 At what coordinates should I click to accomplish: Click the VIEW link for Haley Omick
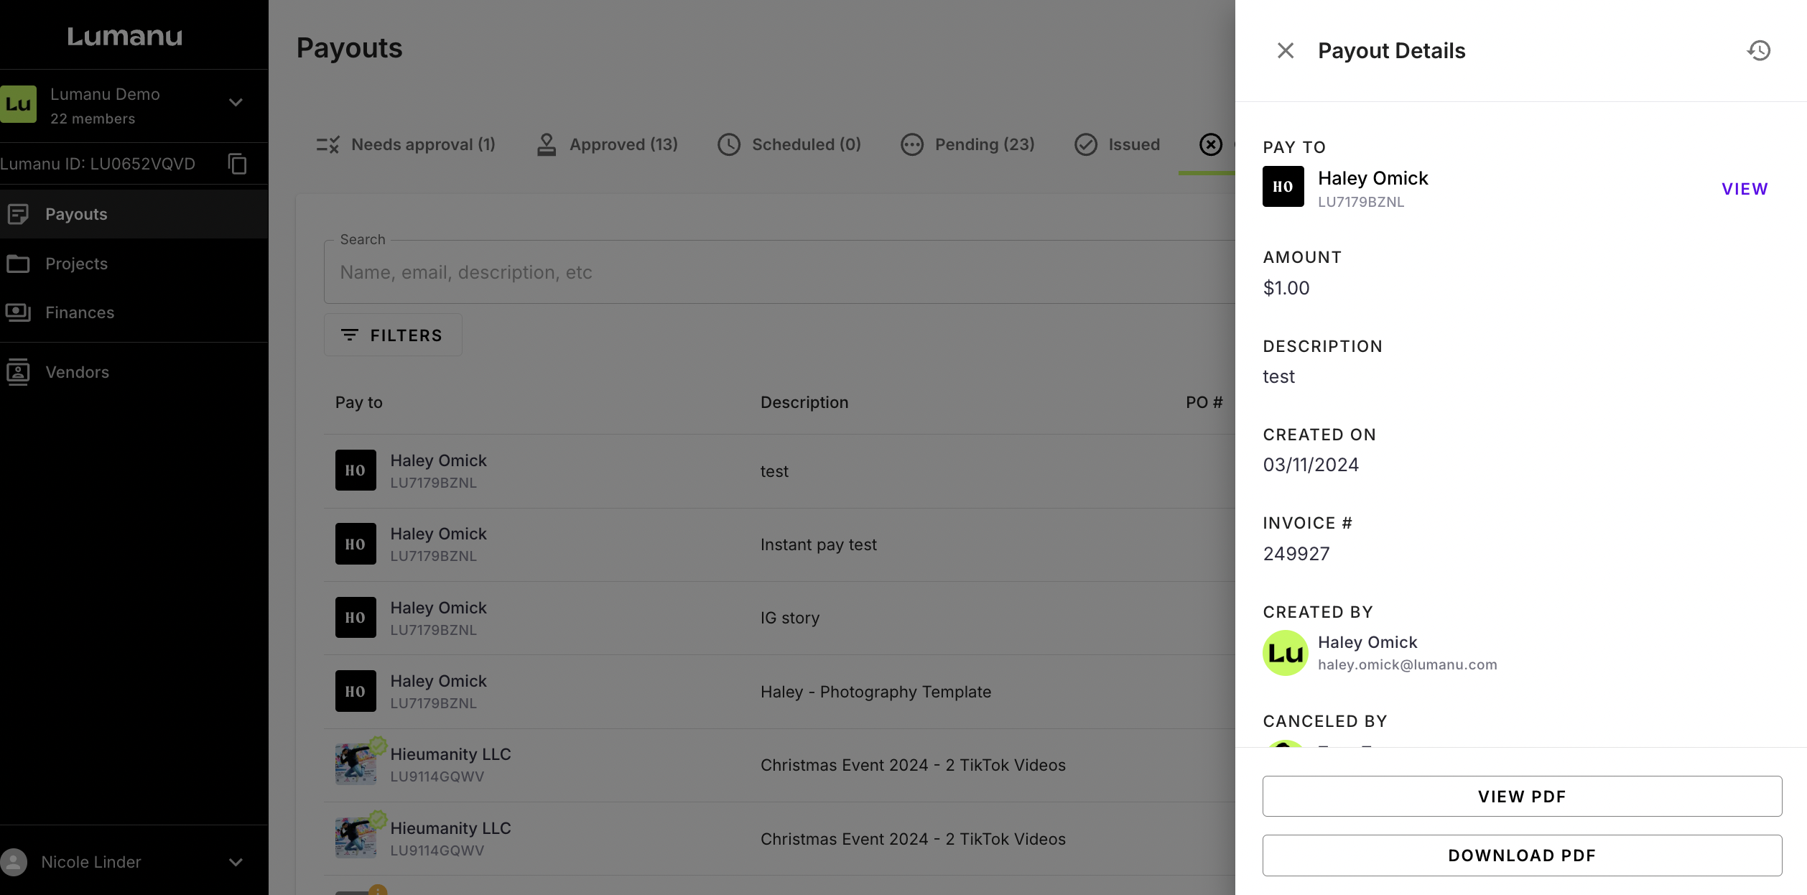pos(1745,189)
